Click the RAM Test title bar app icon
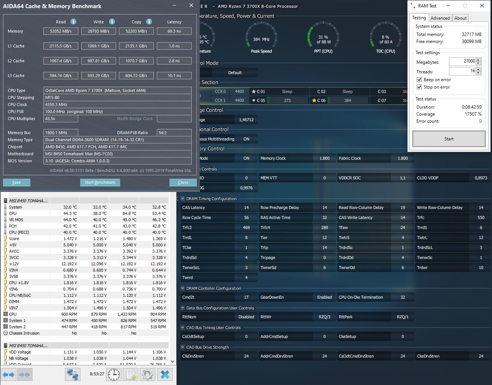The height and width of the screenshot is (385, 492). coord(413,6)
